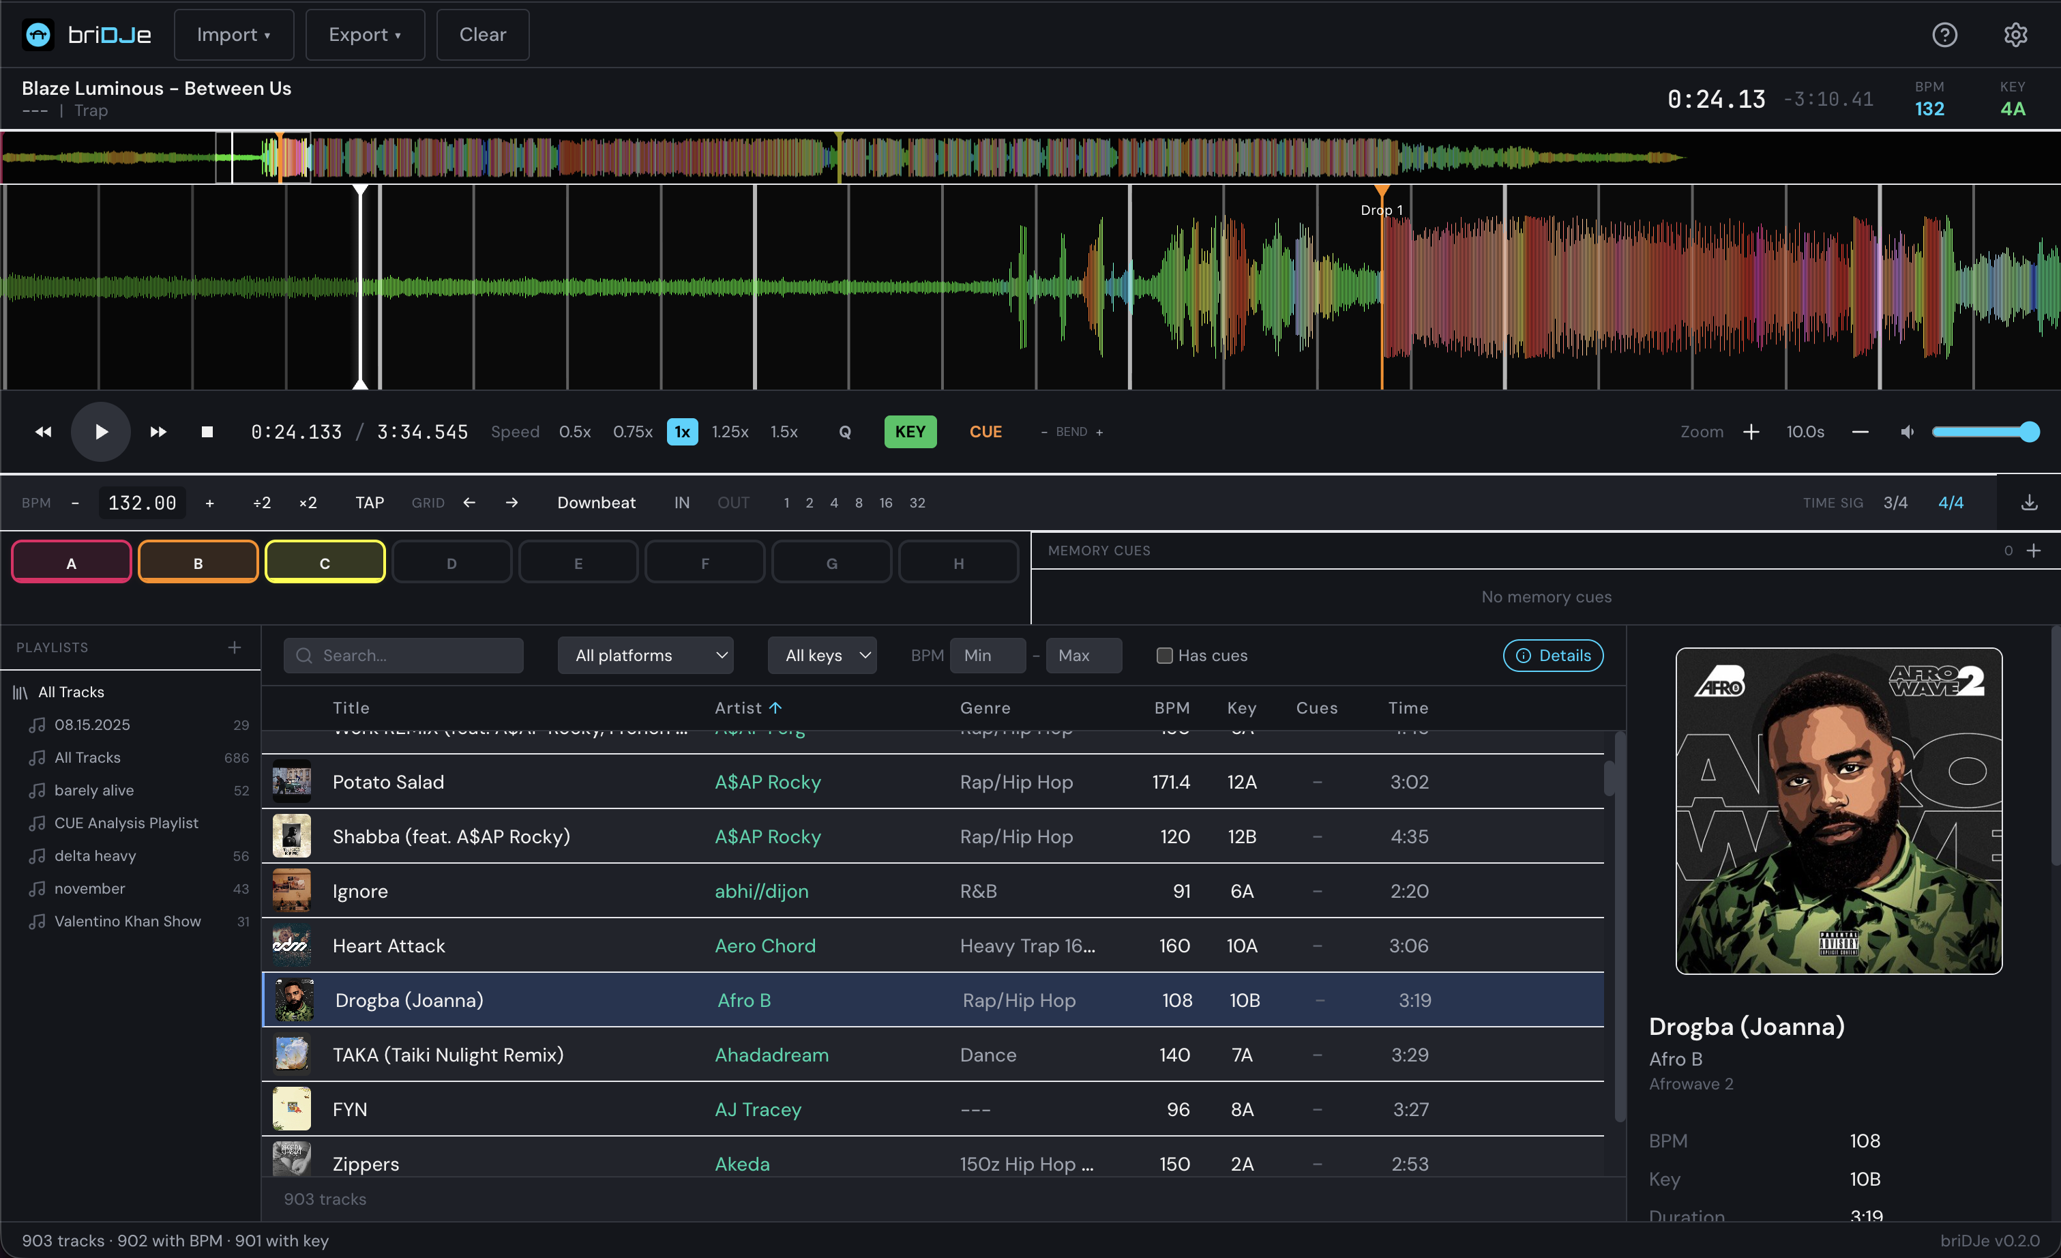
Task: Click the briDJe logo icon
Action: click(38, 34)
